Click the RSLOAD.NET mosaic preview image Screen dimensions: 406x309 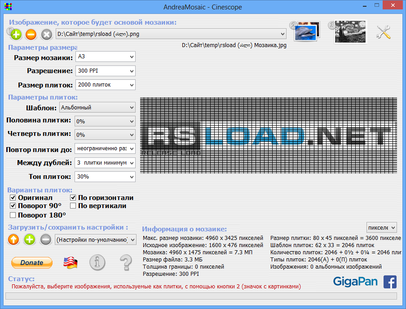coord(269,135)
